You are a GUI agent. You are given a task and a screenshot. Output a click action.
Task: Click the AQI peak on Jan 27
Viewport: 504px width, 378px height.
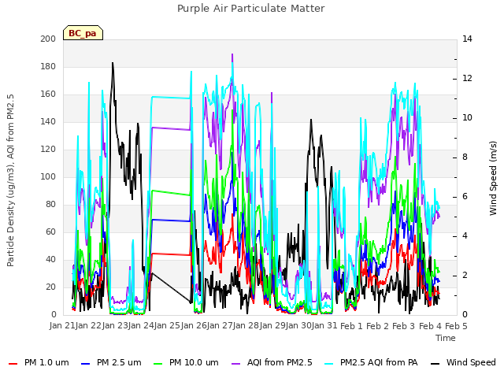pyautogui.click(x=232, y=54)
